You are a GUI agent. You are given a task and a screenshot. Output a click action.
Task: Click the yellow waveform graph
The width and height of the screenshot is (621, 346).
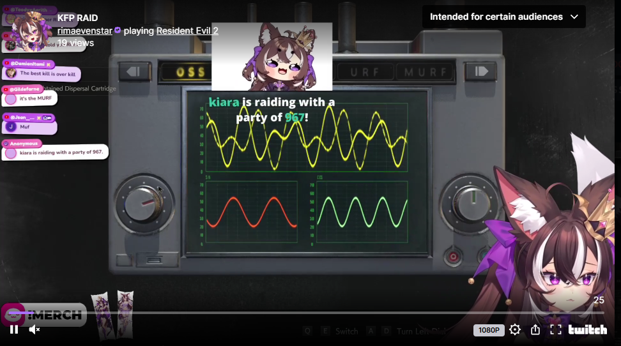[307, 137]
